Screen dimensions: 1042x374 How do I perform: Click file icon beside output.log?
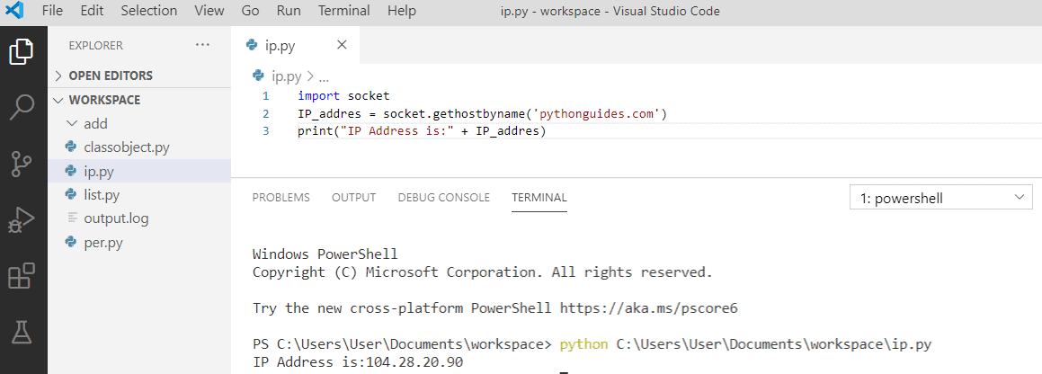point(71,218)
